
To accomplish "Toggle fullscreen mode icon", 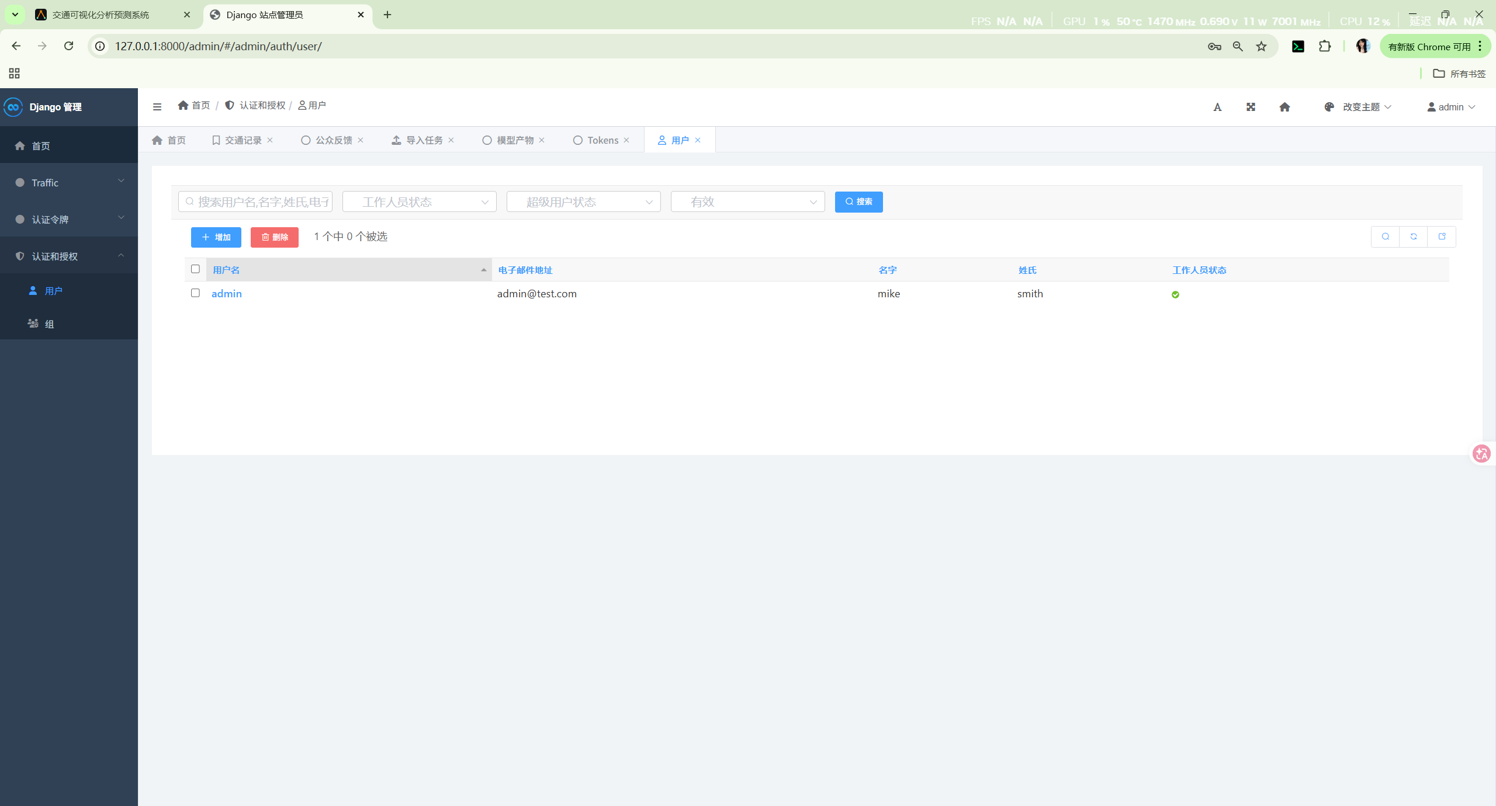I will tap(1251, 107).
